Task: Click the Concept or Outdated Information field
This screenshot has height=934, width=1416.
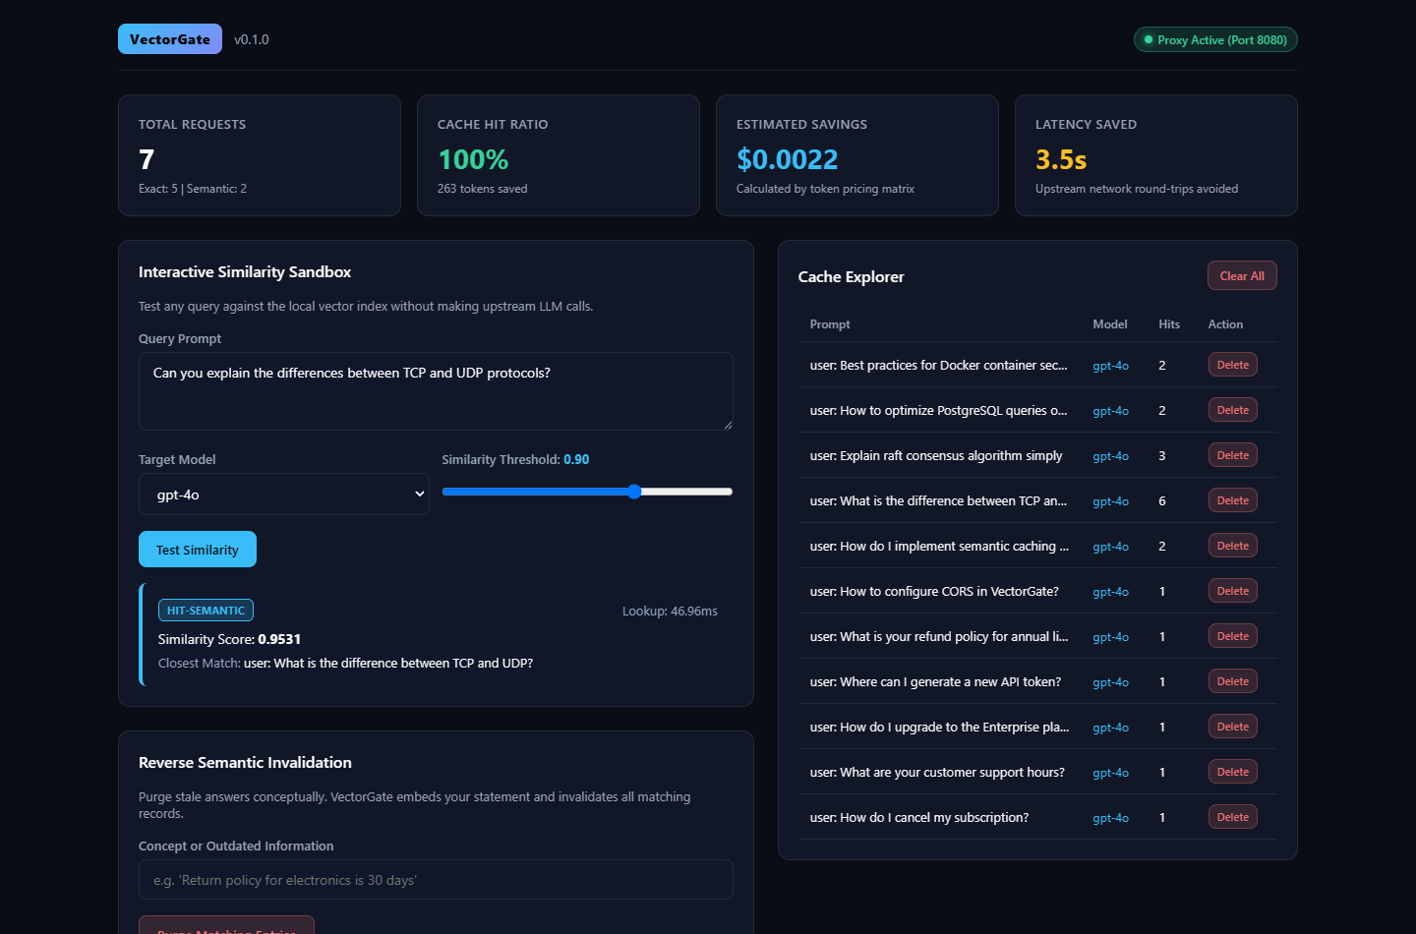Action: coord(436,880)
